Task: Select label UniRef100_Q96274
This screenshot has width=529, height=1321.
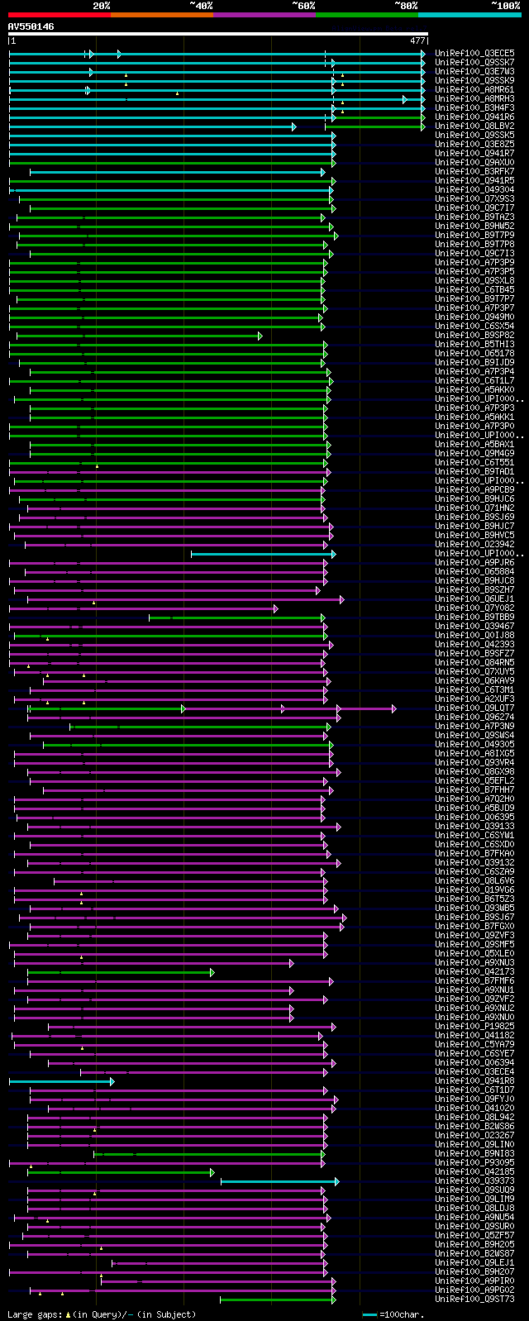Action: pos(474,717)
